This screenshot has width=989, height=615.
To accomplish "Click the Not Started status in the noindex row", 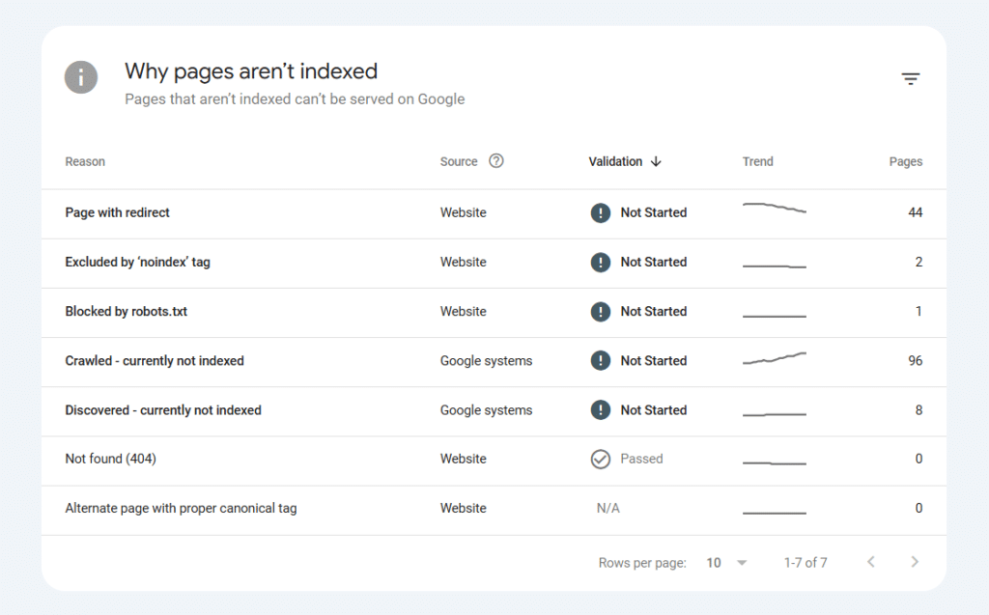I will pyautogui.click(x=654, y=262).
